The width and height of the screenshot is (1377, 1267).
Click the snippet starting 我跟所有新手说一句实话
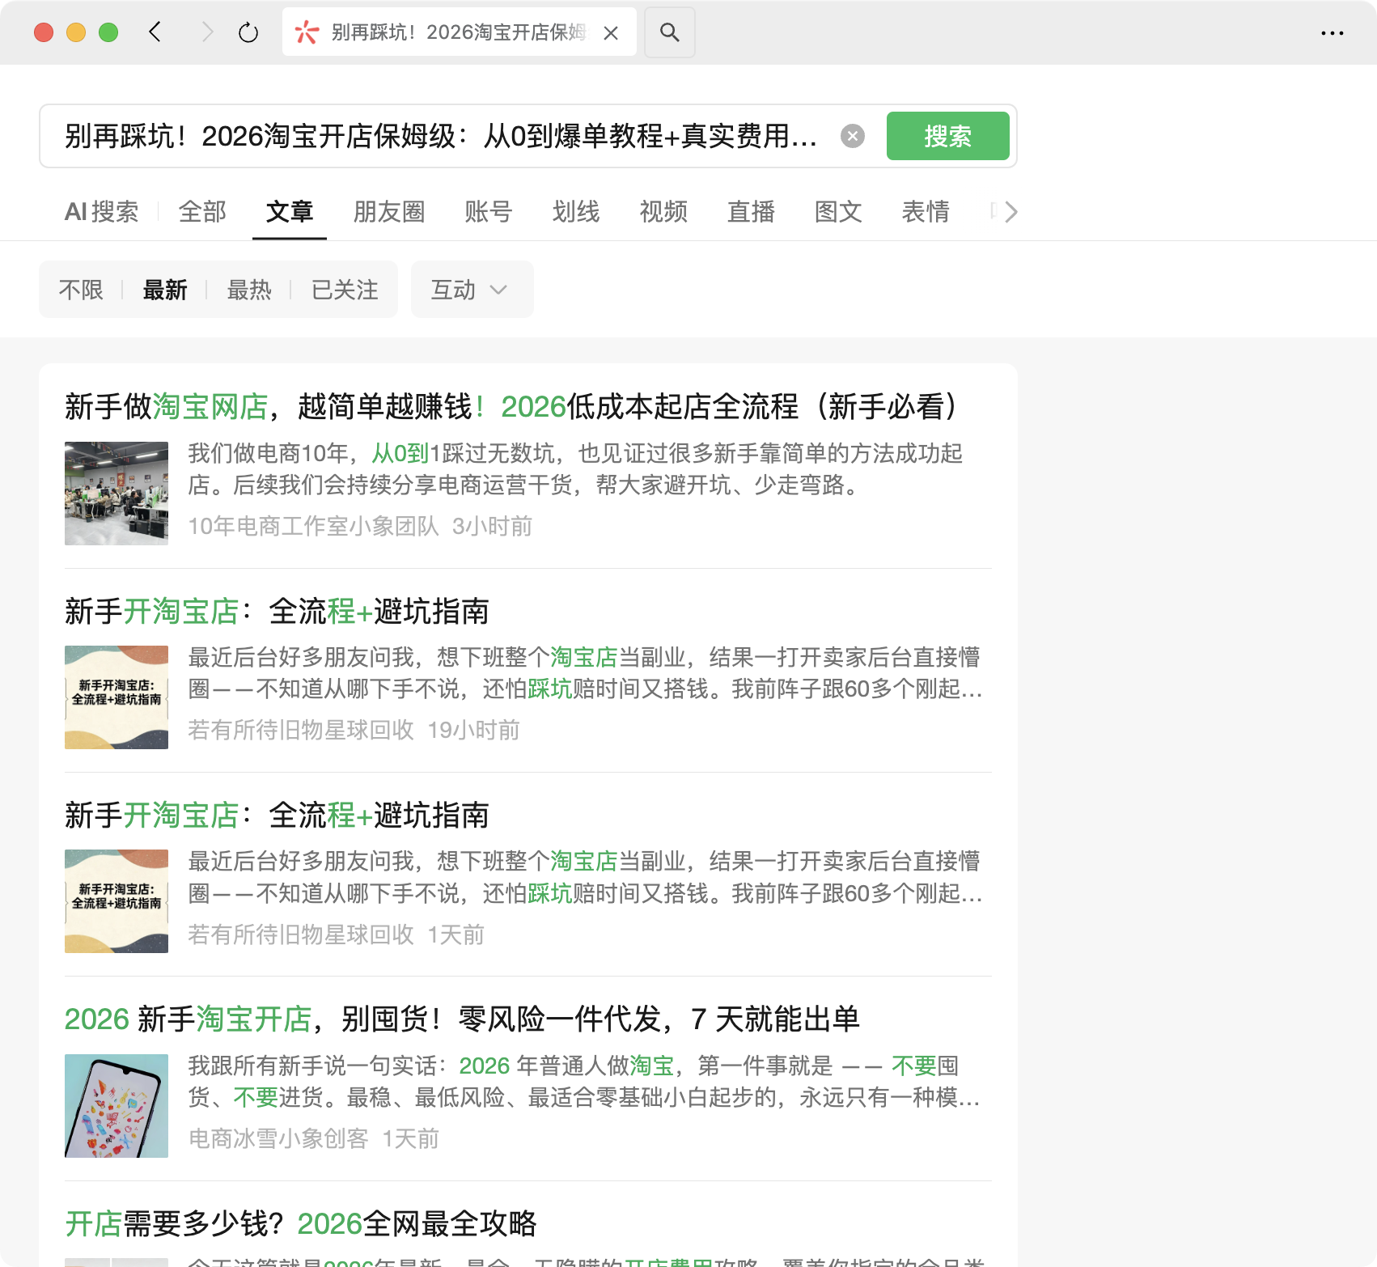pyautogui.click(x=584, y=1082)
